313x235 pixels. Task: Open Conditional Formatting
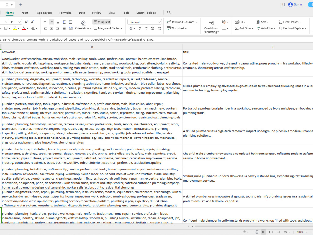tap(211, 27)
